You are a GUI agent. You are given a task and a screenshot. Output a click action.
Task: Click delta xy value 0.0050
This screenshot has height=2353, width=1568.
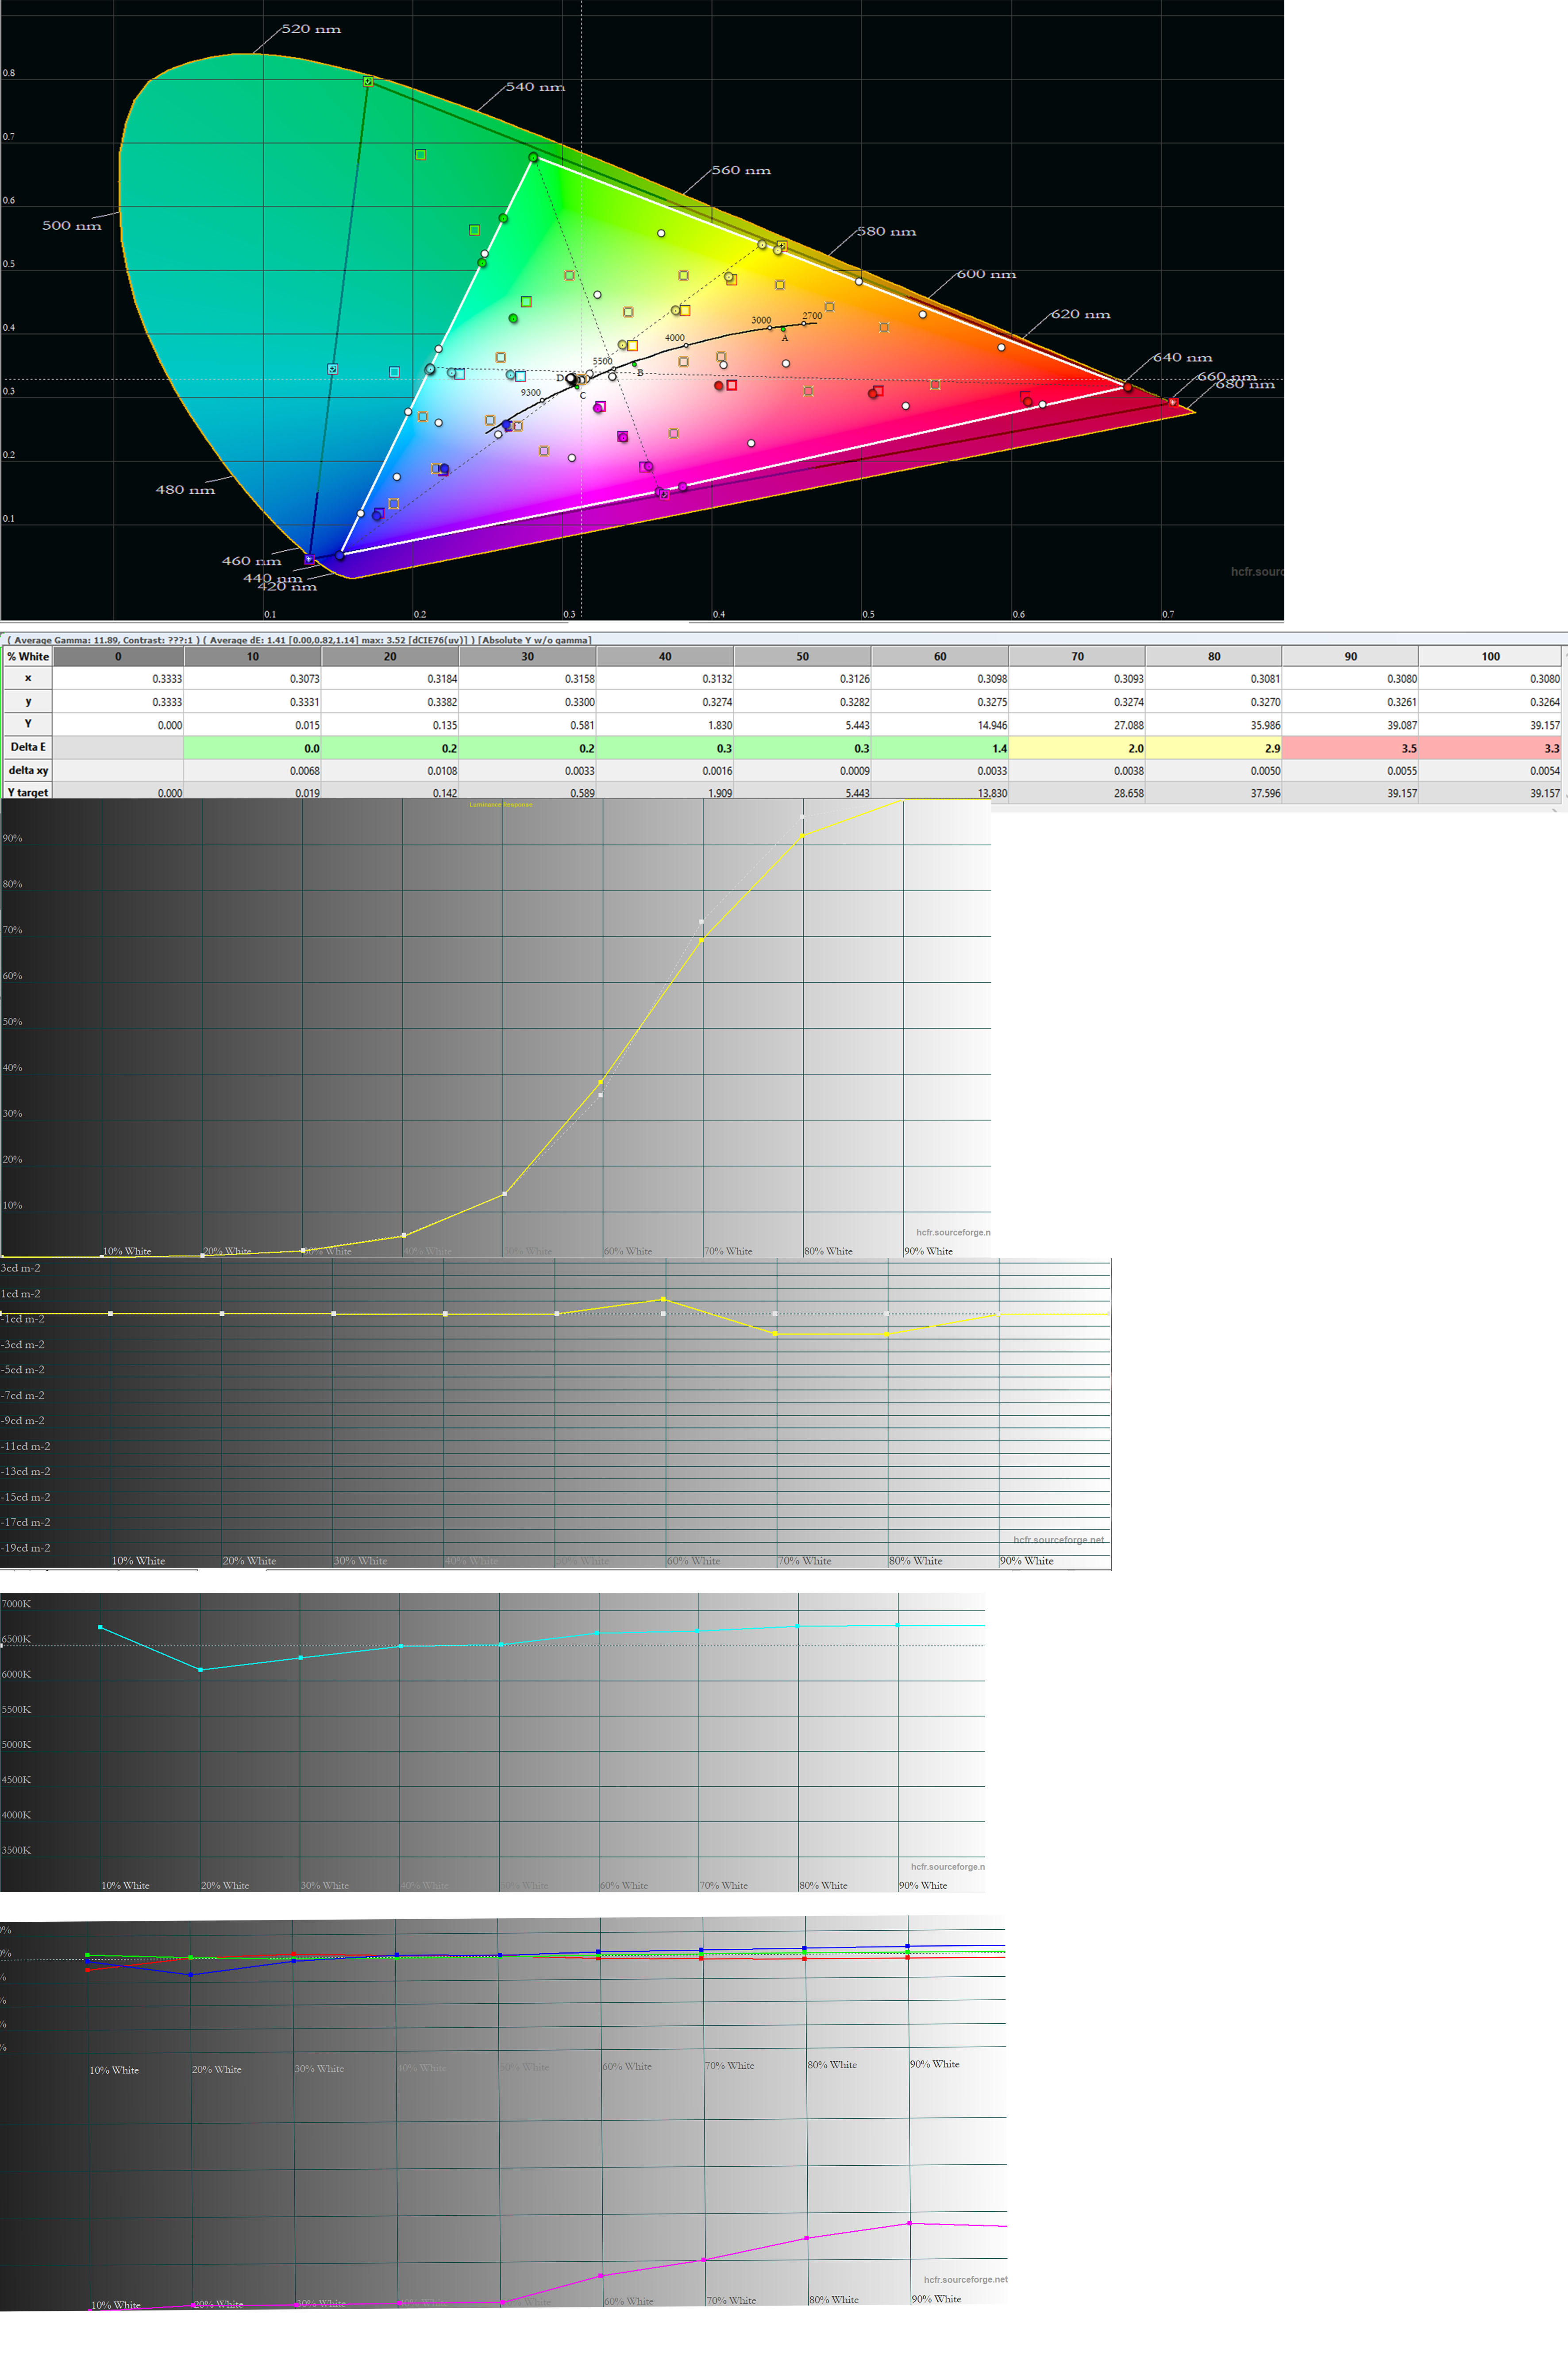(x=1214, y=770)
